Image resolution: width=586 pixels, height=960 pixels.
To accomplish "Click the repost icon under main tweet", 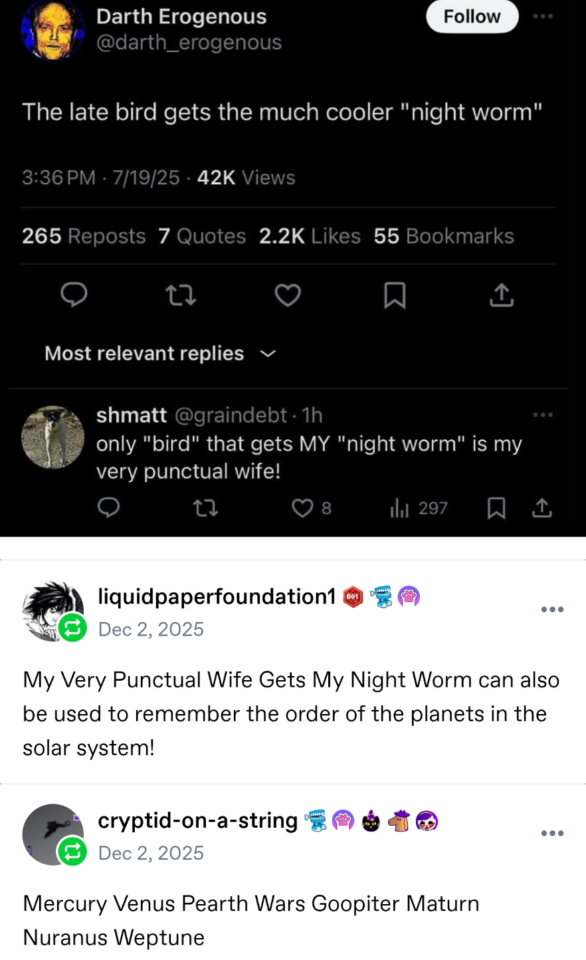I will pyautogui.click(x=181, y=295).
